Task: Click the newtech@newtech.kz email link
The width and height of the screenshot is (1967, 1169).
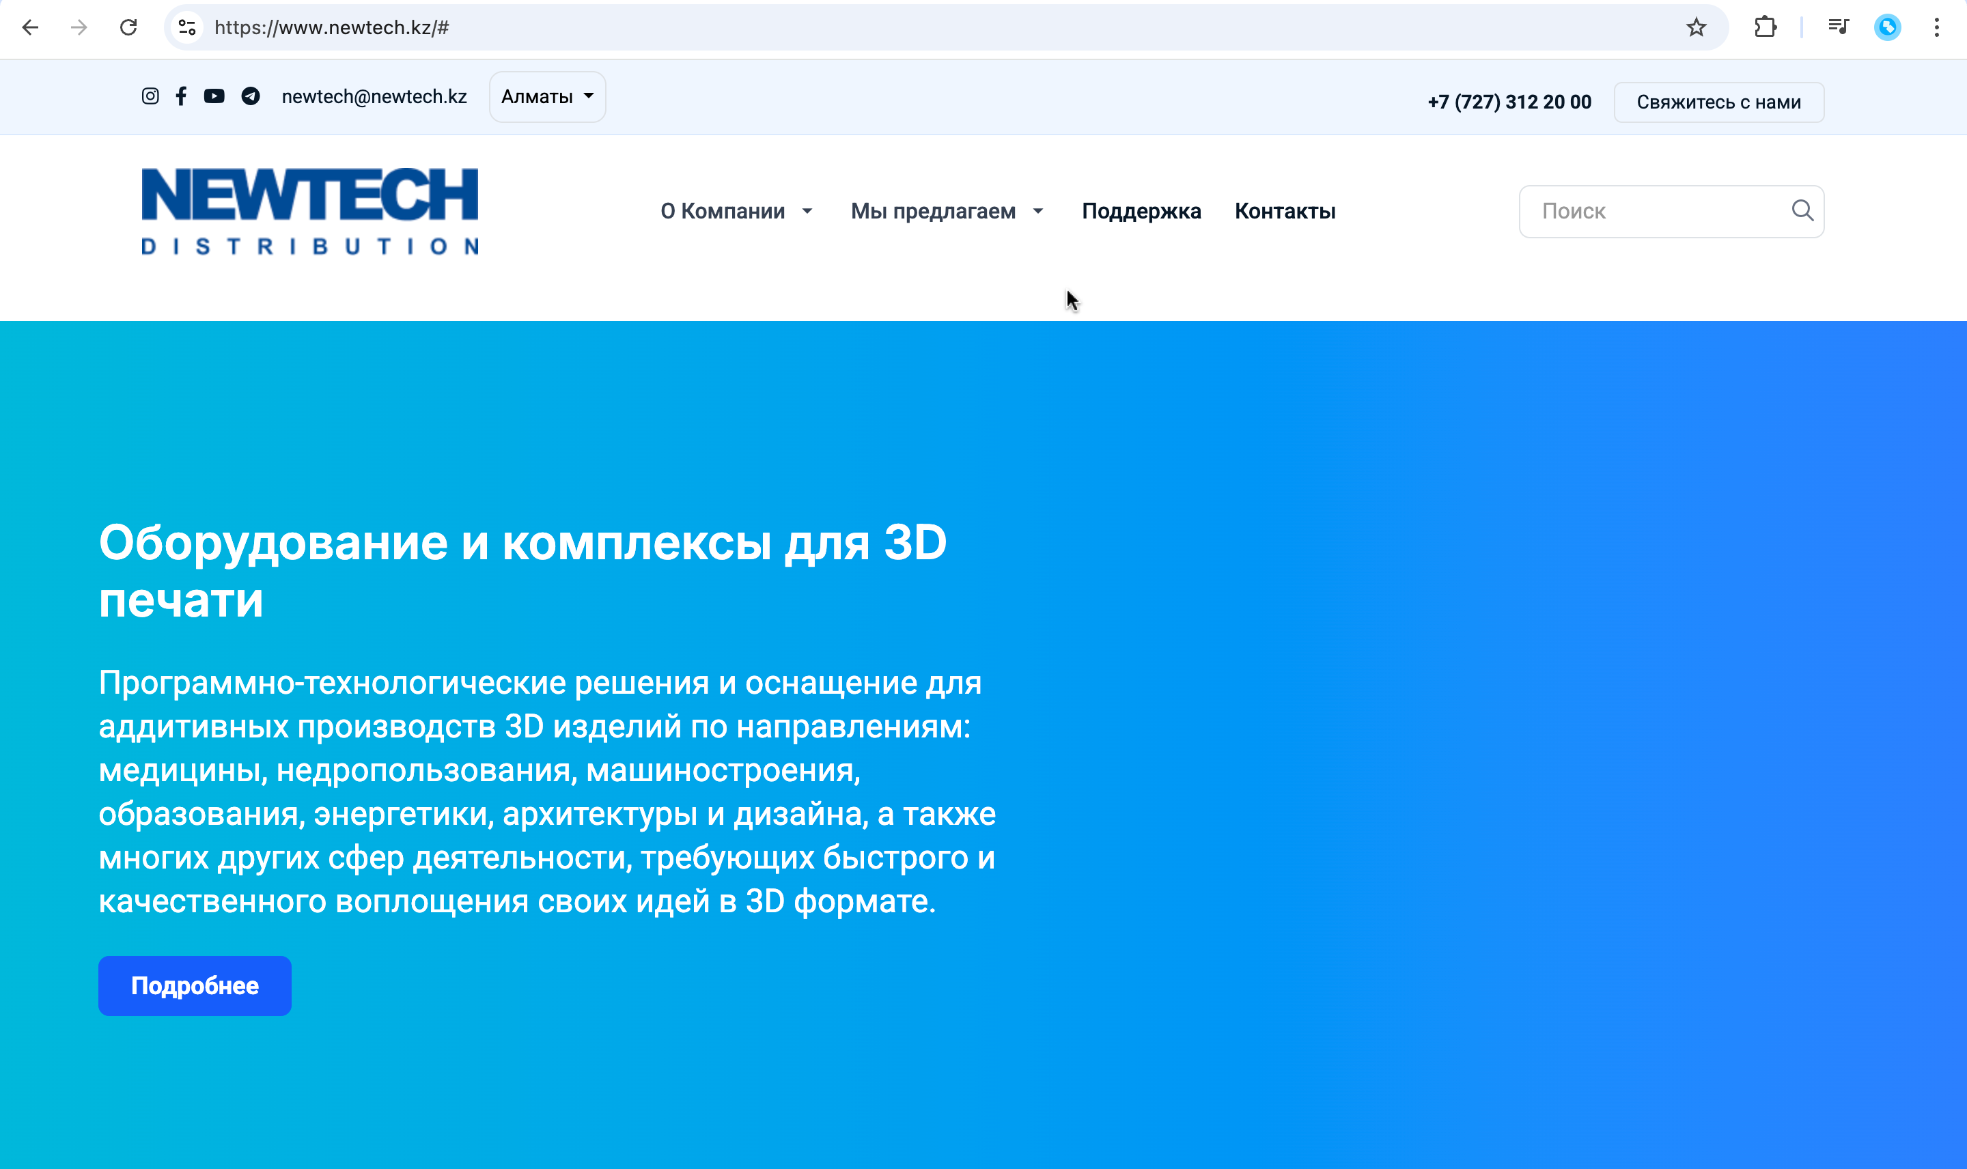Action: tap(374, 96)
